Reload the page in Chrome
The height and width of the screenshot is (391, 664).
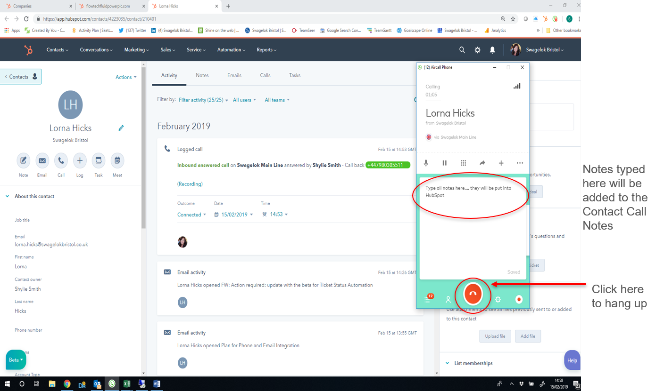[x=27, y=19]
